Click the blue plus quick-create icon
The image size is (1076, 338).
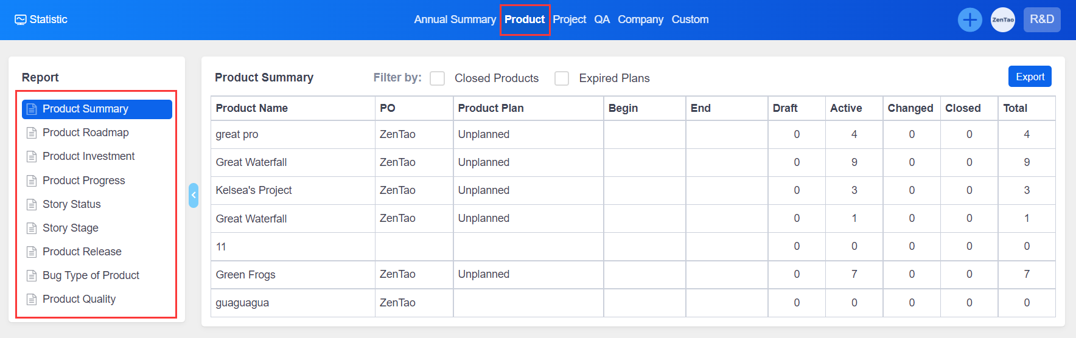[x=969, y=19]
